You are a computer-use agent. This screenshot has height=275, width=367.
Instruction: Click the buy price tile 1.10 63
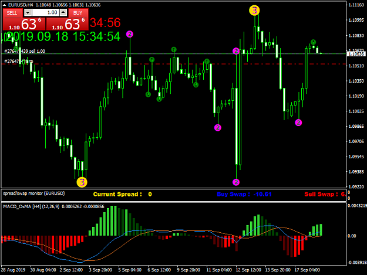pos(68,24)
